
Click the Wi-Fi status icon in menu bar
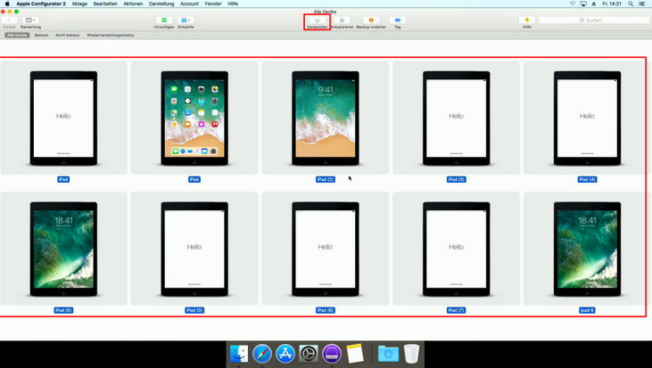pyautogui.click(x=573, y=4)
